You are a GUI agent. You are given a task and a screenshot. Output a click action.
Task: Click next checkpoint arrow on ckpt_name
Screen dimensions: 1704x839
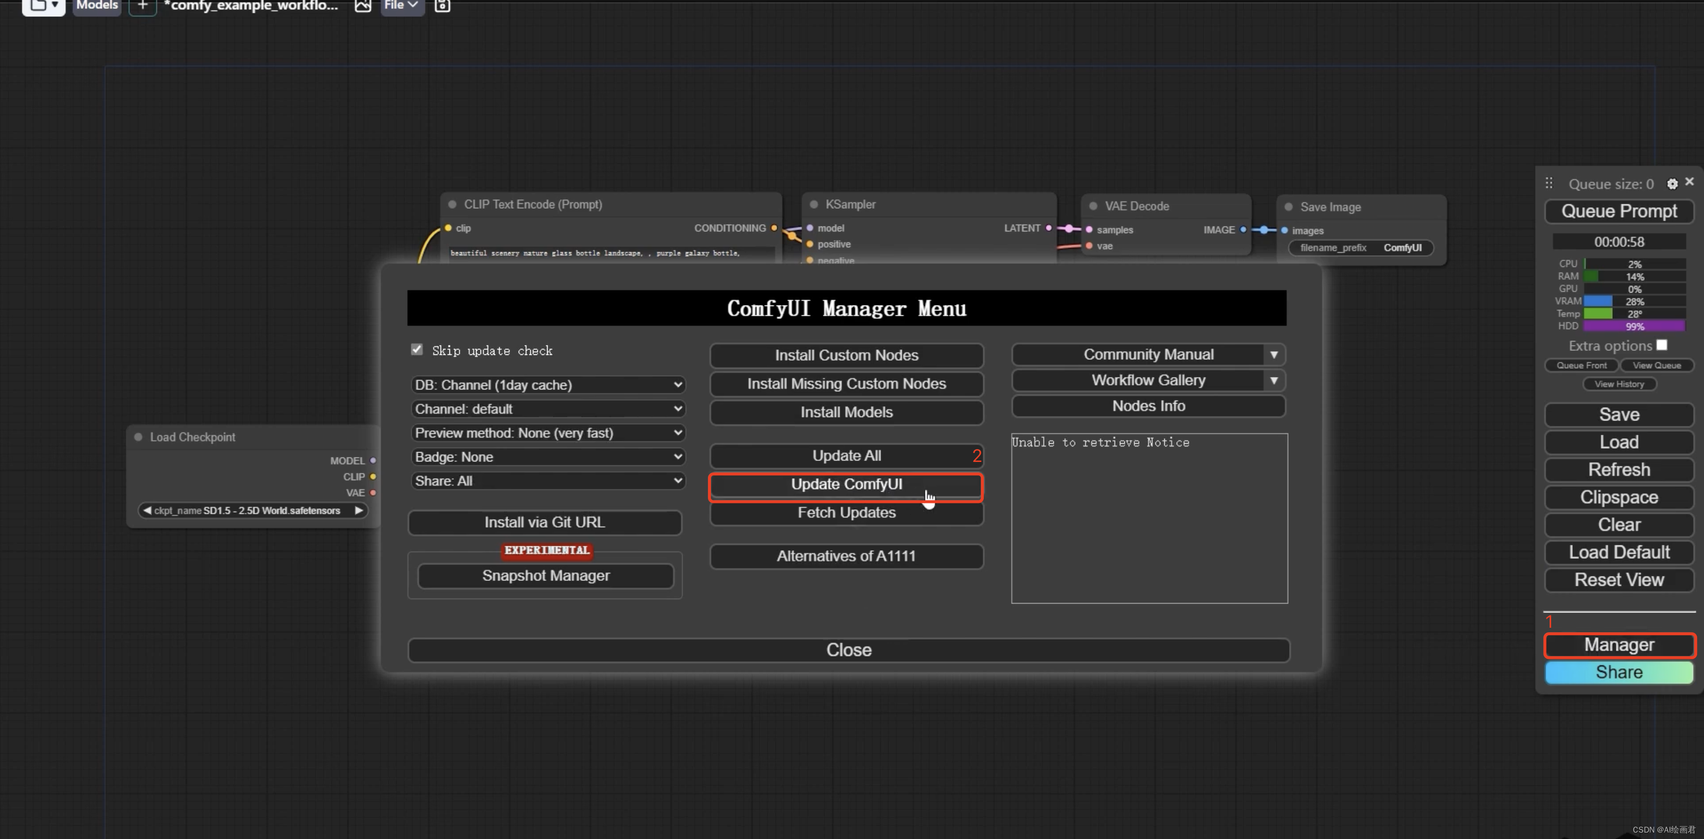coord(359,510)
